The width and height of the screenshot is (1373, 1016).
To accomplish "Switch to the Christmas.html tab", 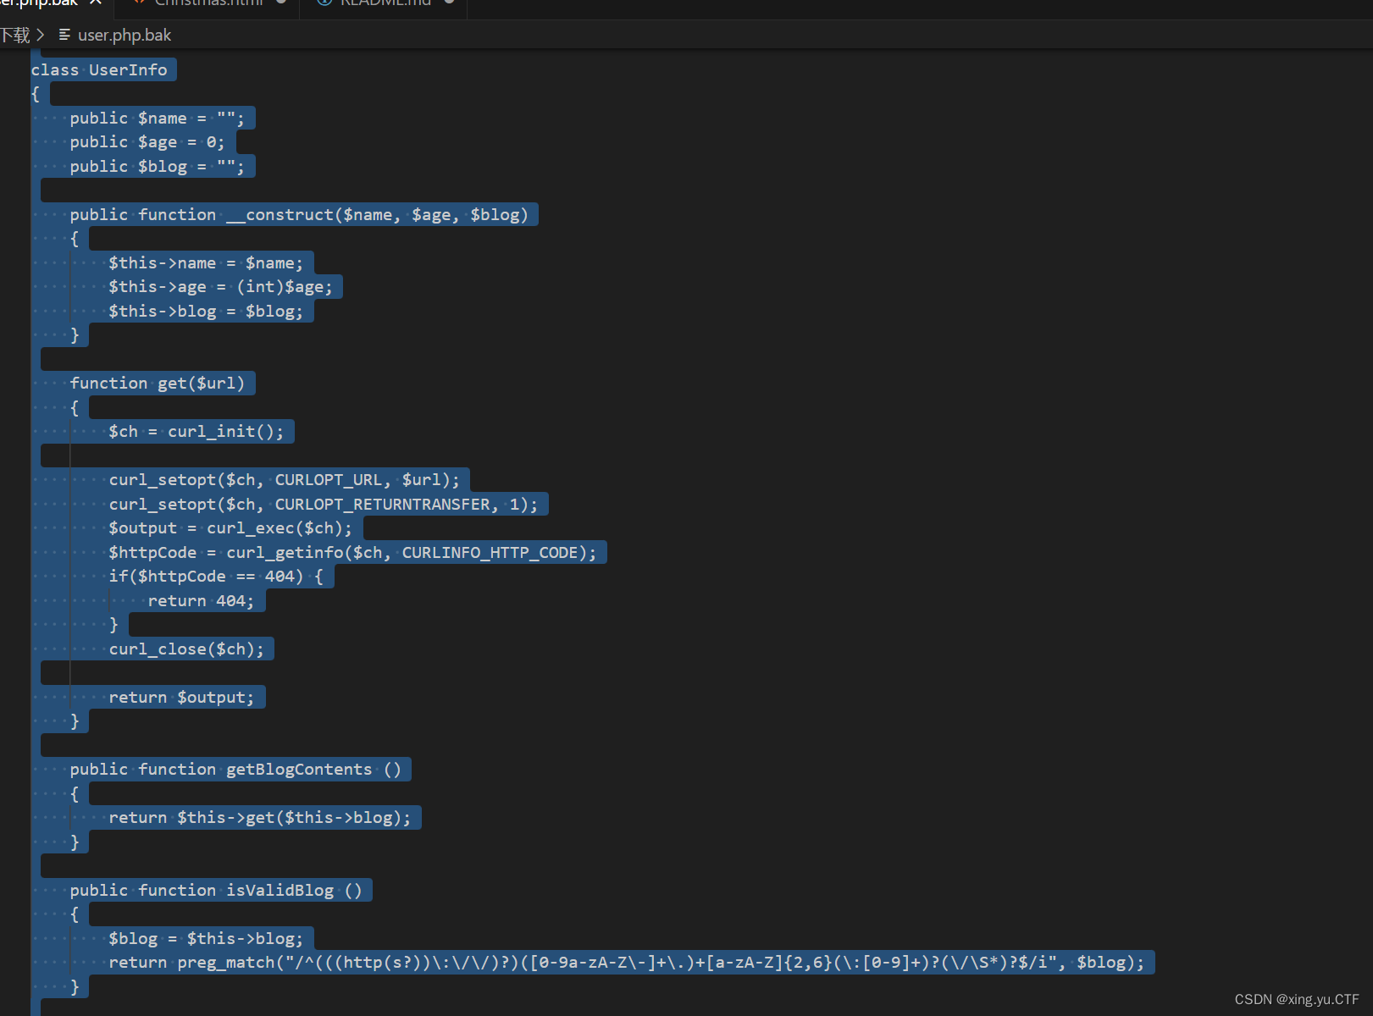I will pyautogui.click(x=208, y=3).
